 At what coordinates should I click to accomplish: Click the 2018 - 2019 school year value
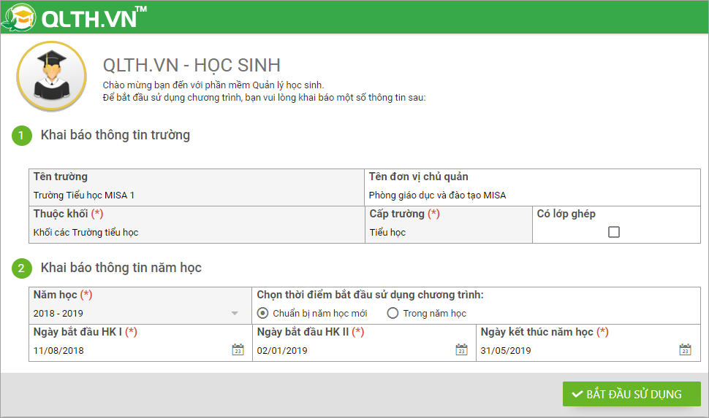click(58, 313)
